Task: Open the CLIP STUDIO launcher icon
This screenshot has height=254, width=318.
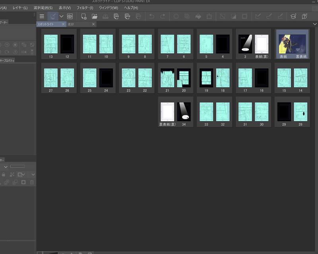Action: tap(70, 16)
